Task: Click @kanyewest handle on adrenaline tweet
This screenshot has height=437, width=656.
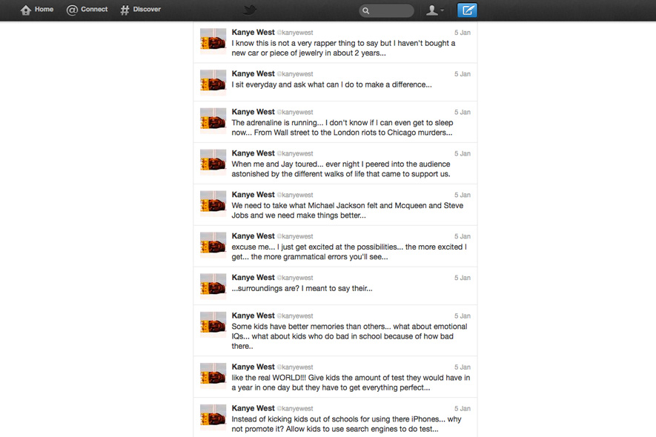Action: tap(295, 112)
